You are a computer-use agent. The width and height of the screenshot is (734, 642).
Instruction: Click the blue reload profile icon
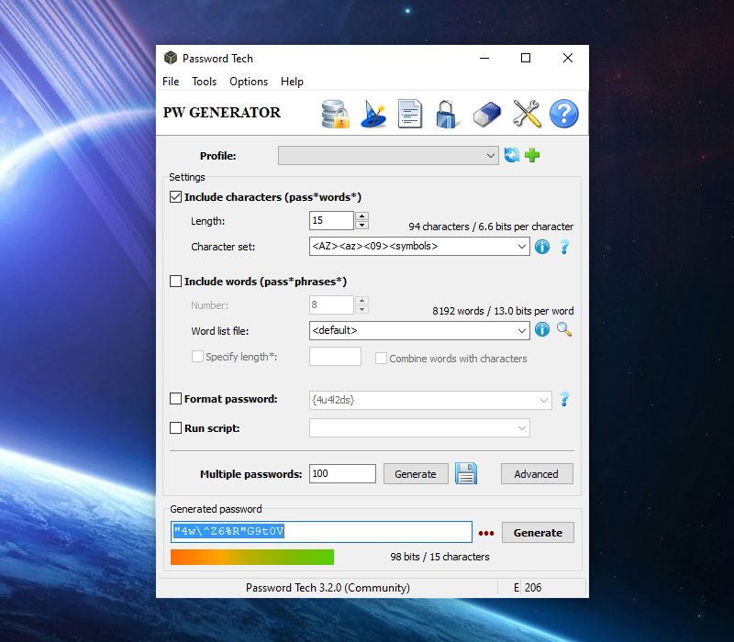[512, 155]
